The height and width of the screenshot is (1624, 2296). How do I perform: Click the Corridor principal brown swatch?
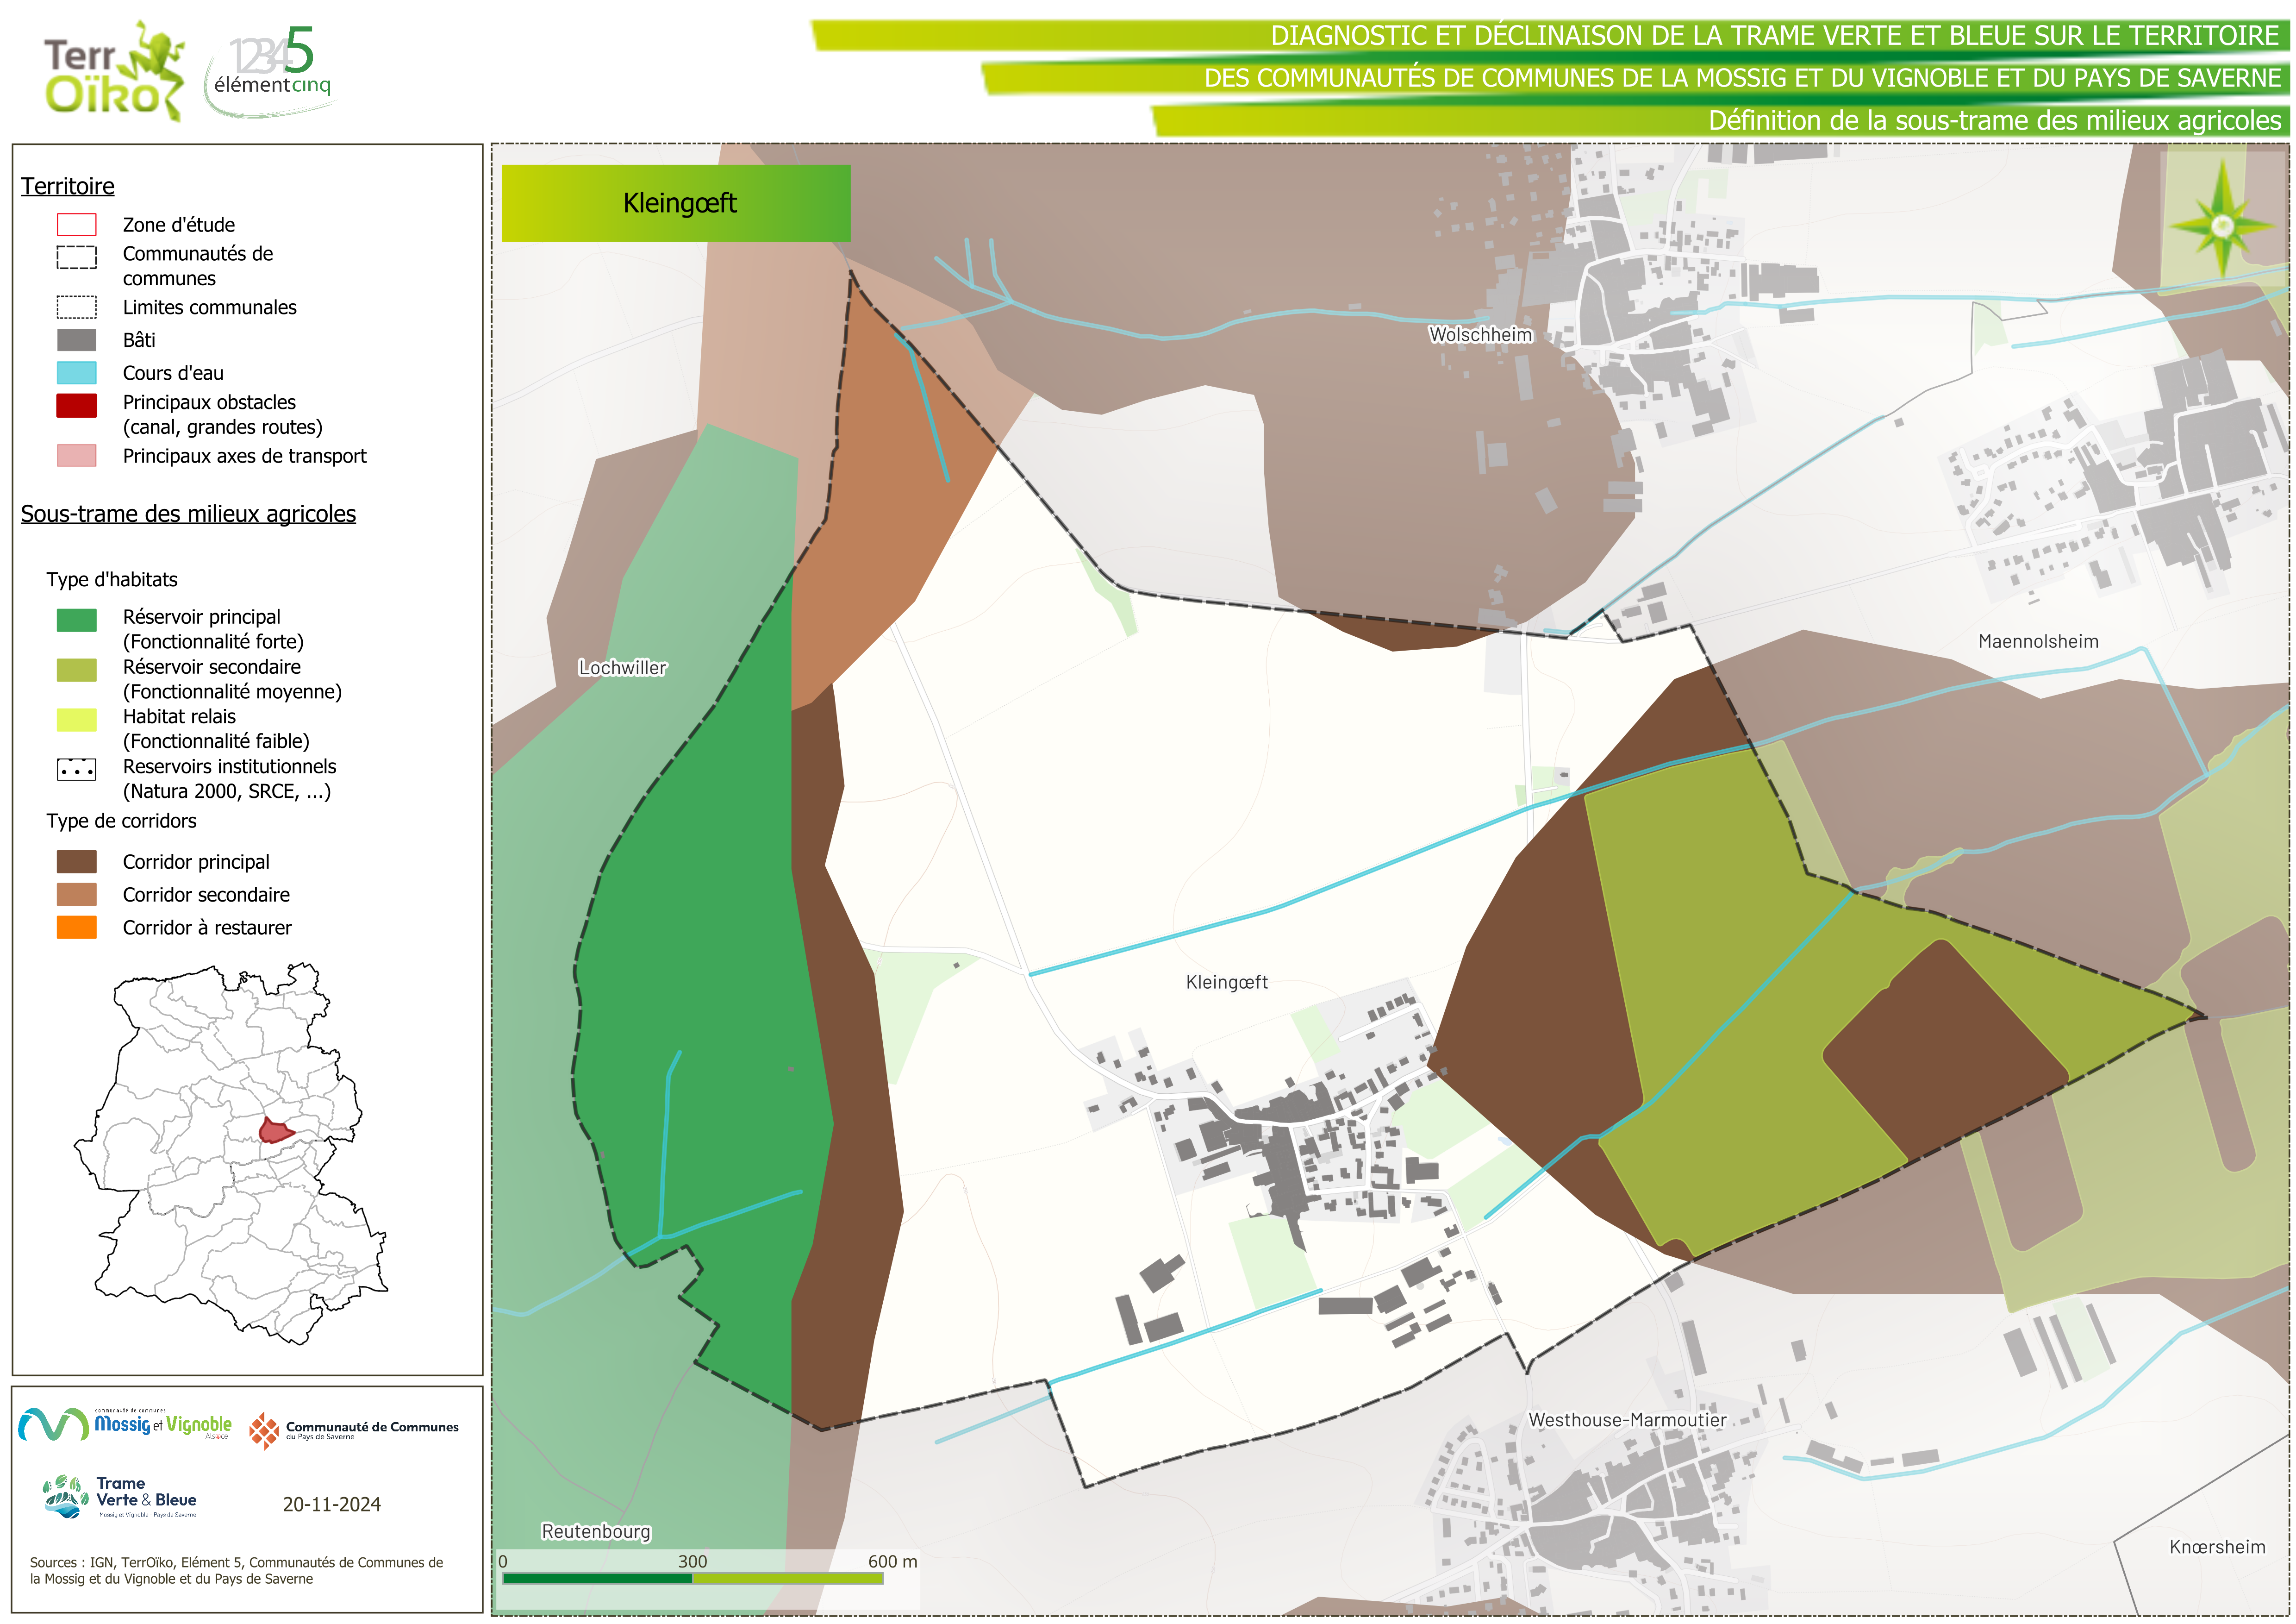77,861
